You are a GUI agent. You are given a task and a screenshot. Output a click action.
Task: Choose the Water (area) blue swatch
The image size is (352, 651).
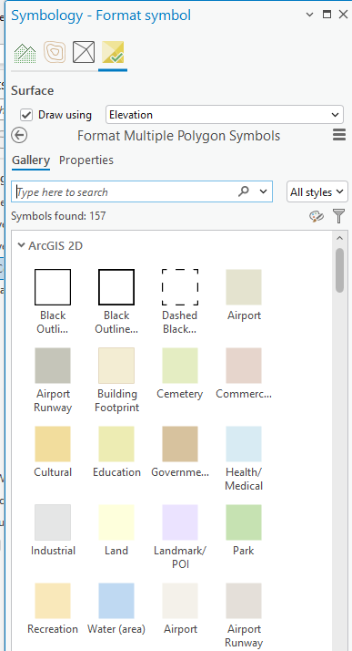point(116,601)
